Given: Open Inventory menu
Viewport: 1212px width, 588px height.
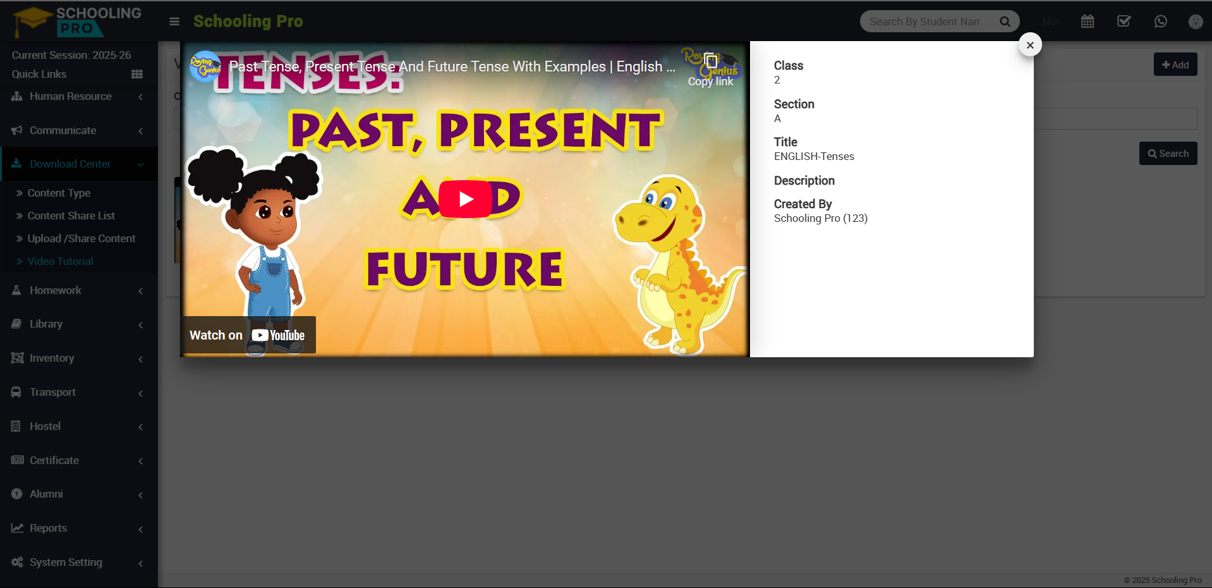Looking at the screenshot, I should pos(79,358).
